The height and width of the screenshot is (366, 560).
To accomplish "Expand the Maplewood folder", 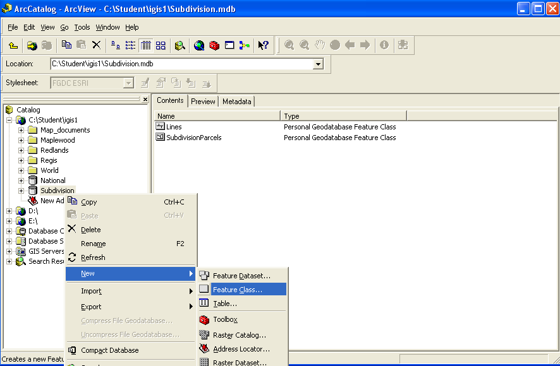I will (x=21, y=140).
